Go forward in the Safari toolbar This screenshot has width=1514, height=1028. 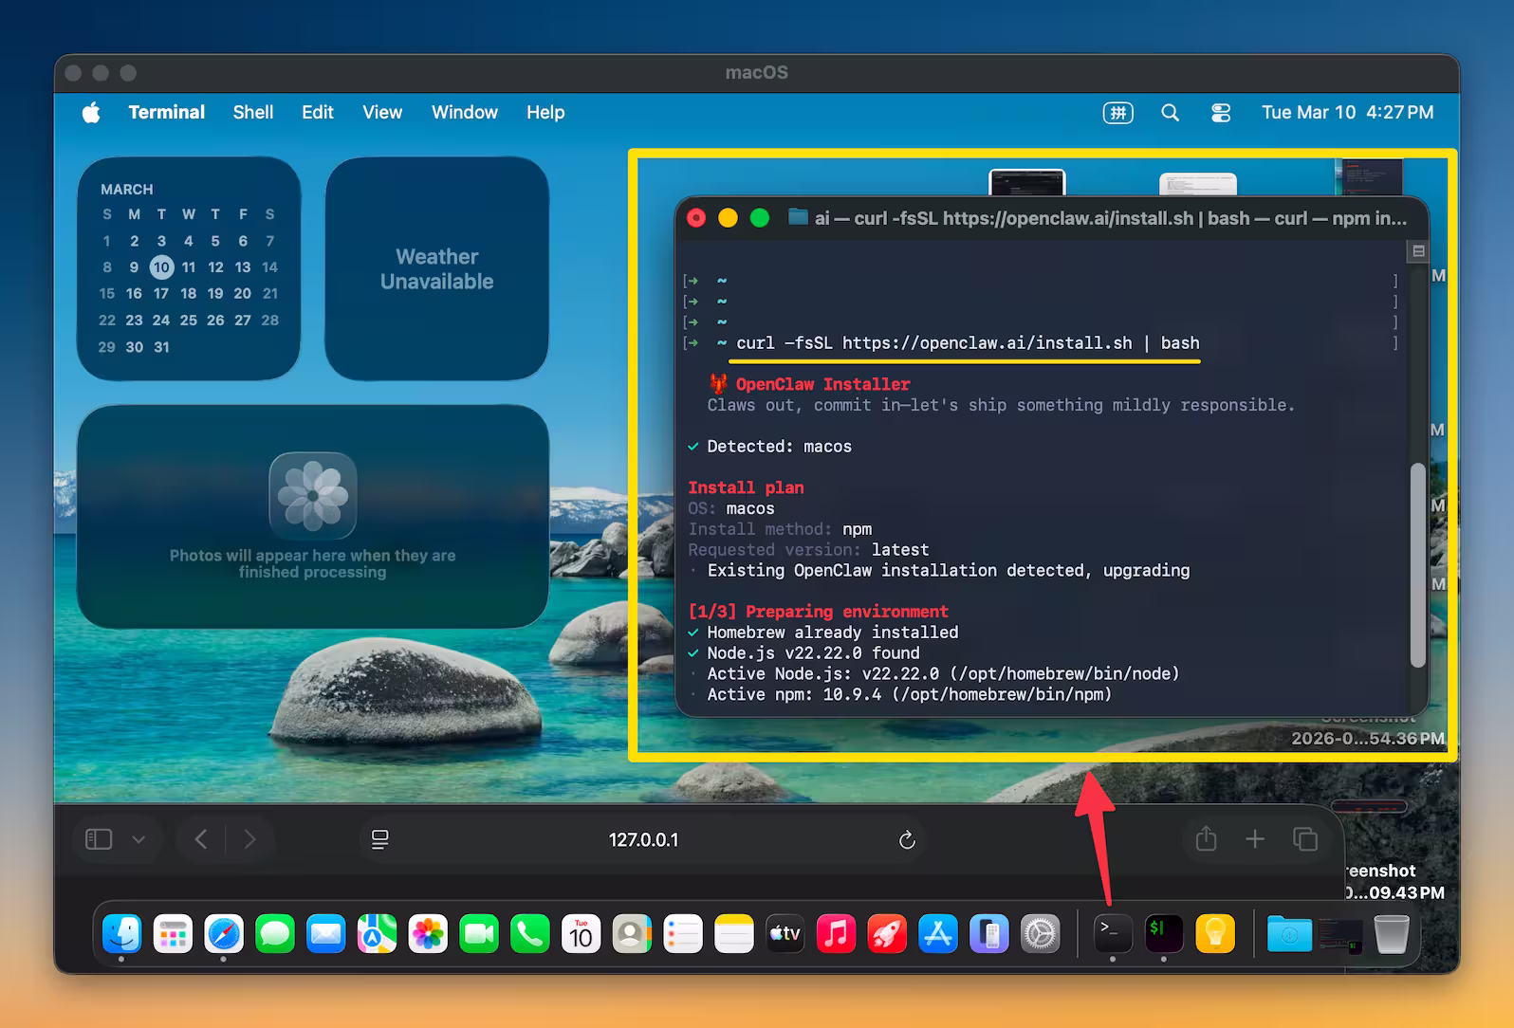(249, 839)
